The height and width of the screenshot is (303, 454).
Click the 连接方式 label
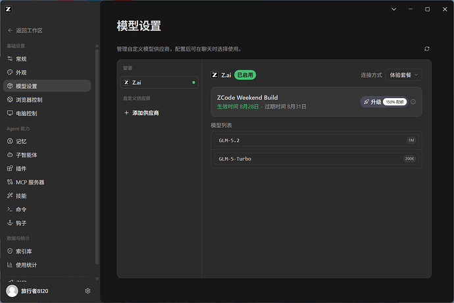(x=372, y=75)
